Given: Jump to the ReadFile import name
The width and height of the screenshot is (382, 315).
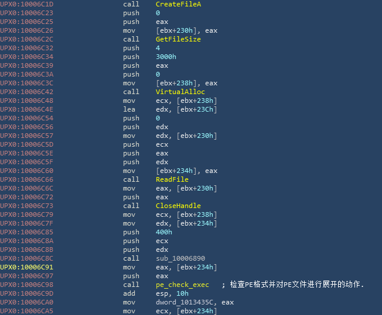Looking at the screenshot, I should (x=172, y=179).
